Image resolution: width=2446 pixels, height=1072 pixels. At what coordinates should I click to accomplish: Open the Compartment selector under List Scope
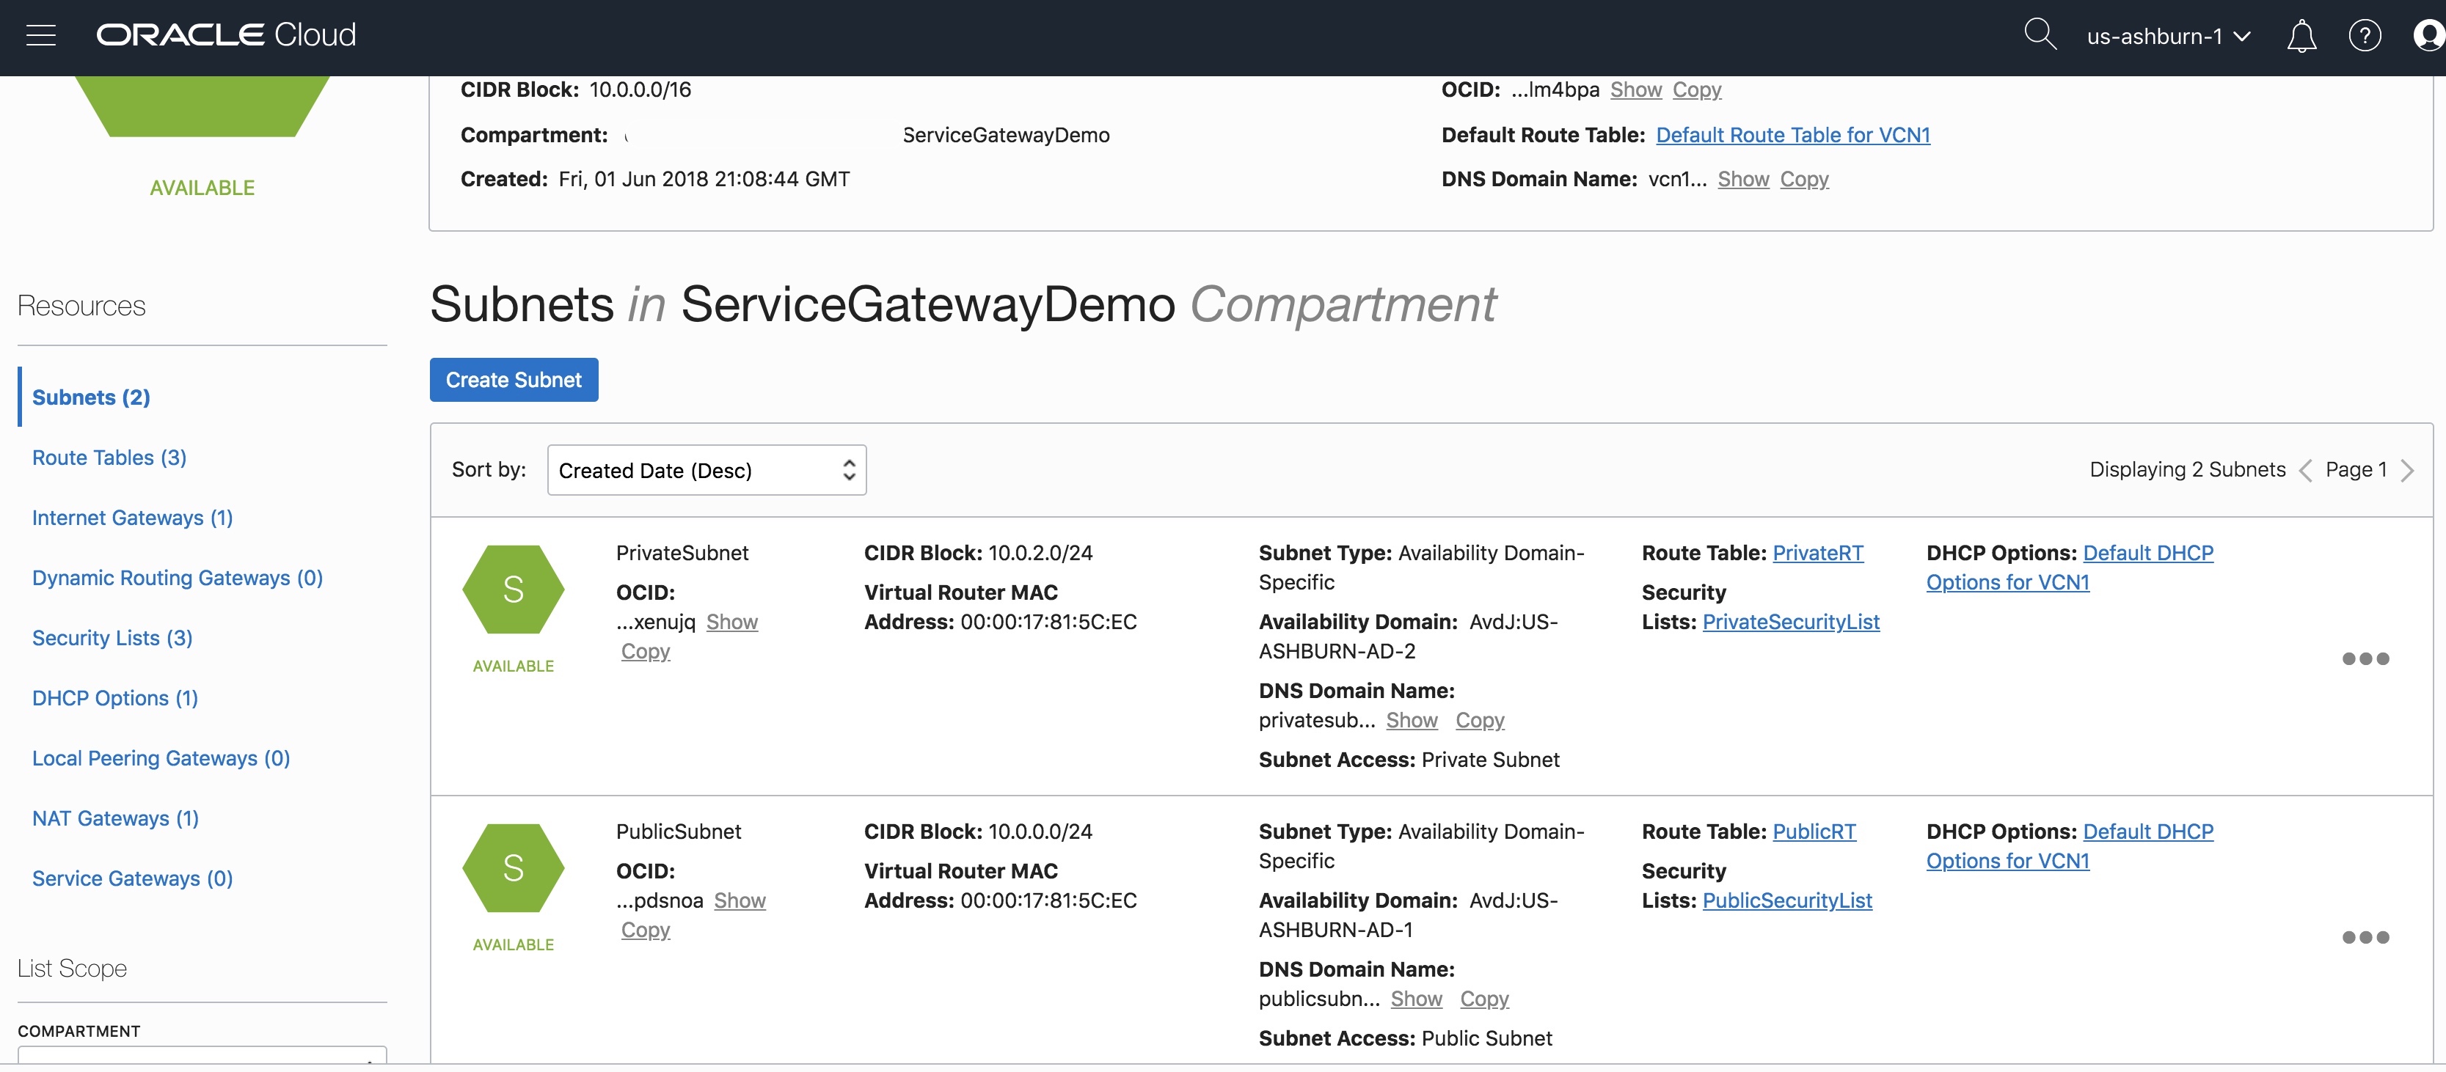click(x=201, y=1056)
